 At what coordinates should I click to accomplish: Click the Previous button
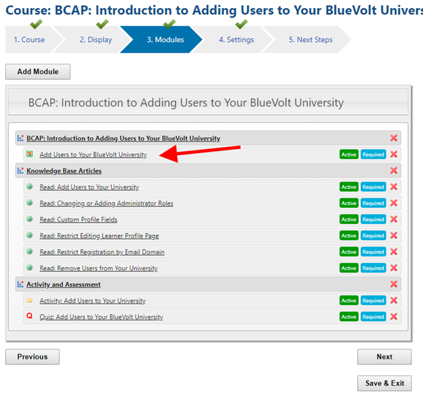pos(33,357)
